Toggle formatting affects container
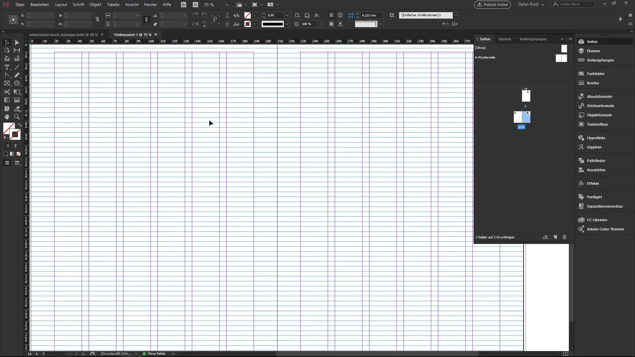Viewport: 635px width, 357px height. click(8, 146)
